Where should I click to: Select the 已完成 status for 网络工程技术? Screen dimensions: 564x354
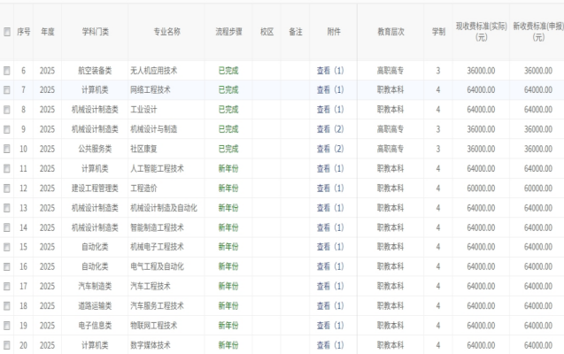point(228,89)
